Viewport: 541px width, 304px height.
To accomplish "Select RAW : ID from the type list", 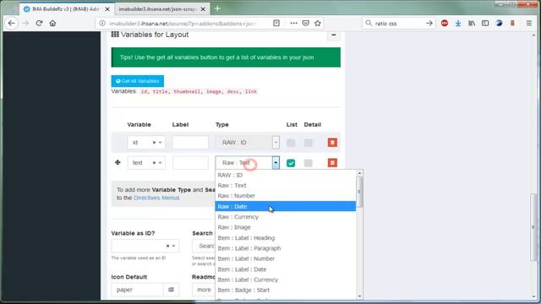I will 286,175.
